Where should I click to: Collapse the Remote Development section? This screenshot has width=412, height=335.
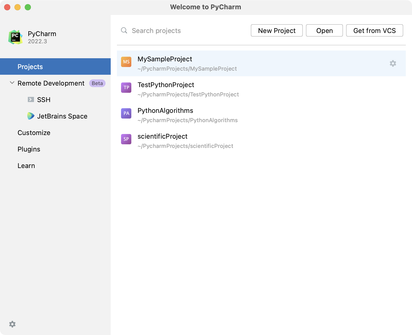(x=12, y=83)
